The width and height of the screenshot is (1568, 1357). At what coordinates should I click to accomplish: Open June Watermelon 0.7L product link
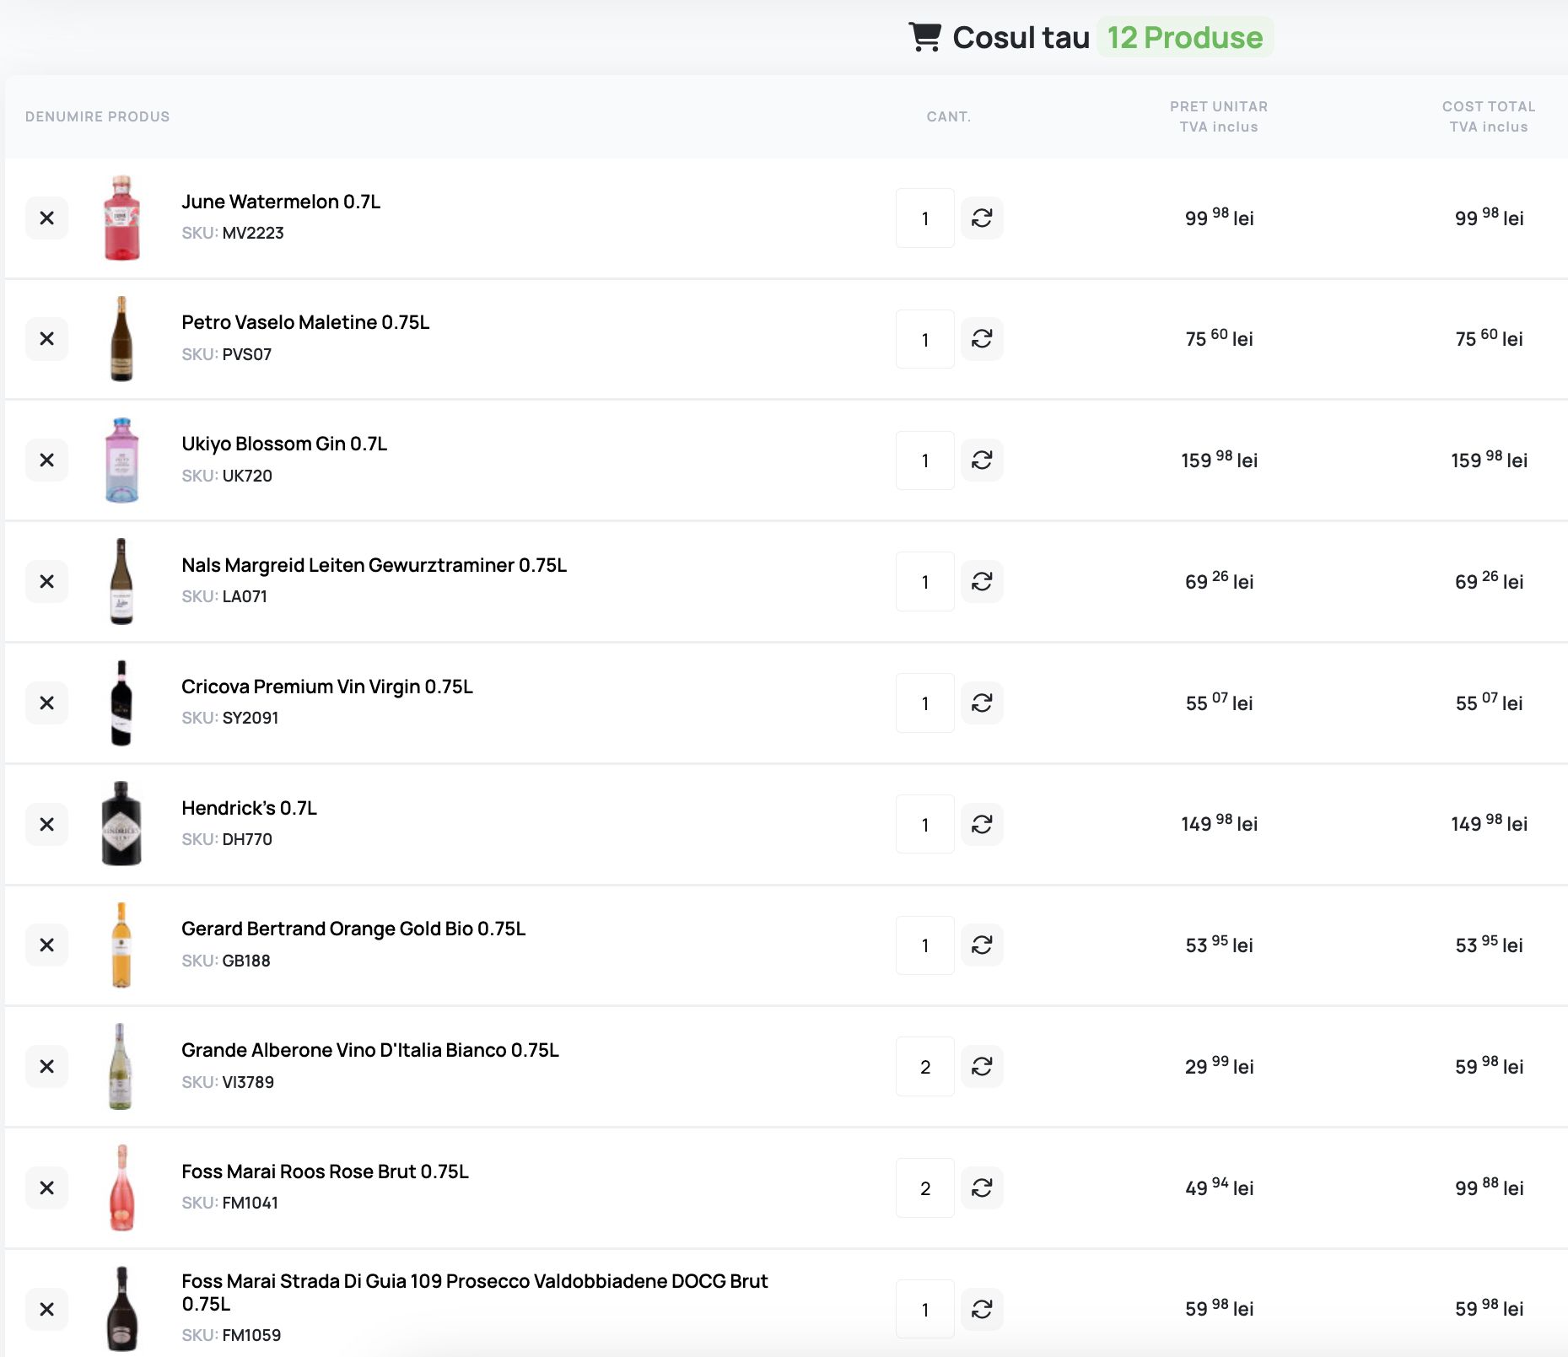click(x=281, y=202)
